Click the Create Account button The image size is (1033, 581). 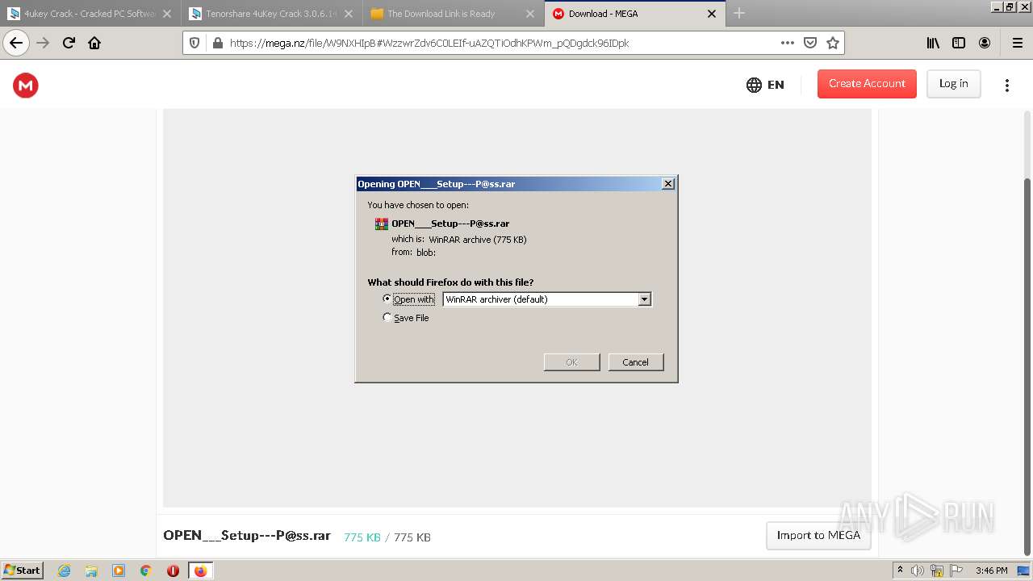[x=867, y=84]
